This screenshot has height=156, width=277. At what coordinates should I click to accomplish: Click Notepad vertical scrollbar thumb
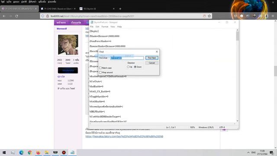(238, 36)
